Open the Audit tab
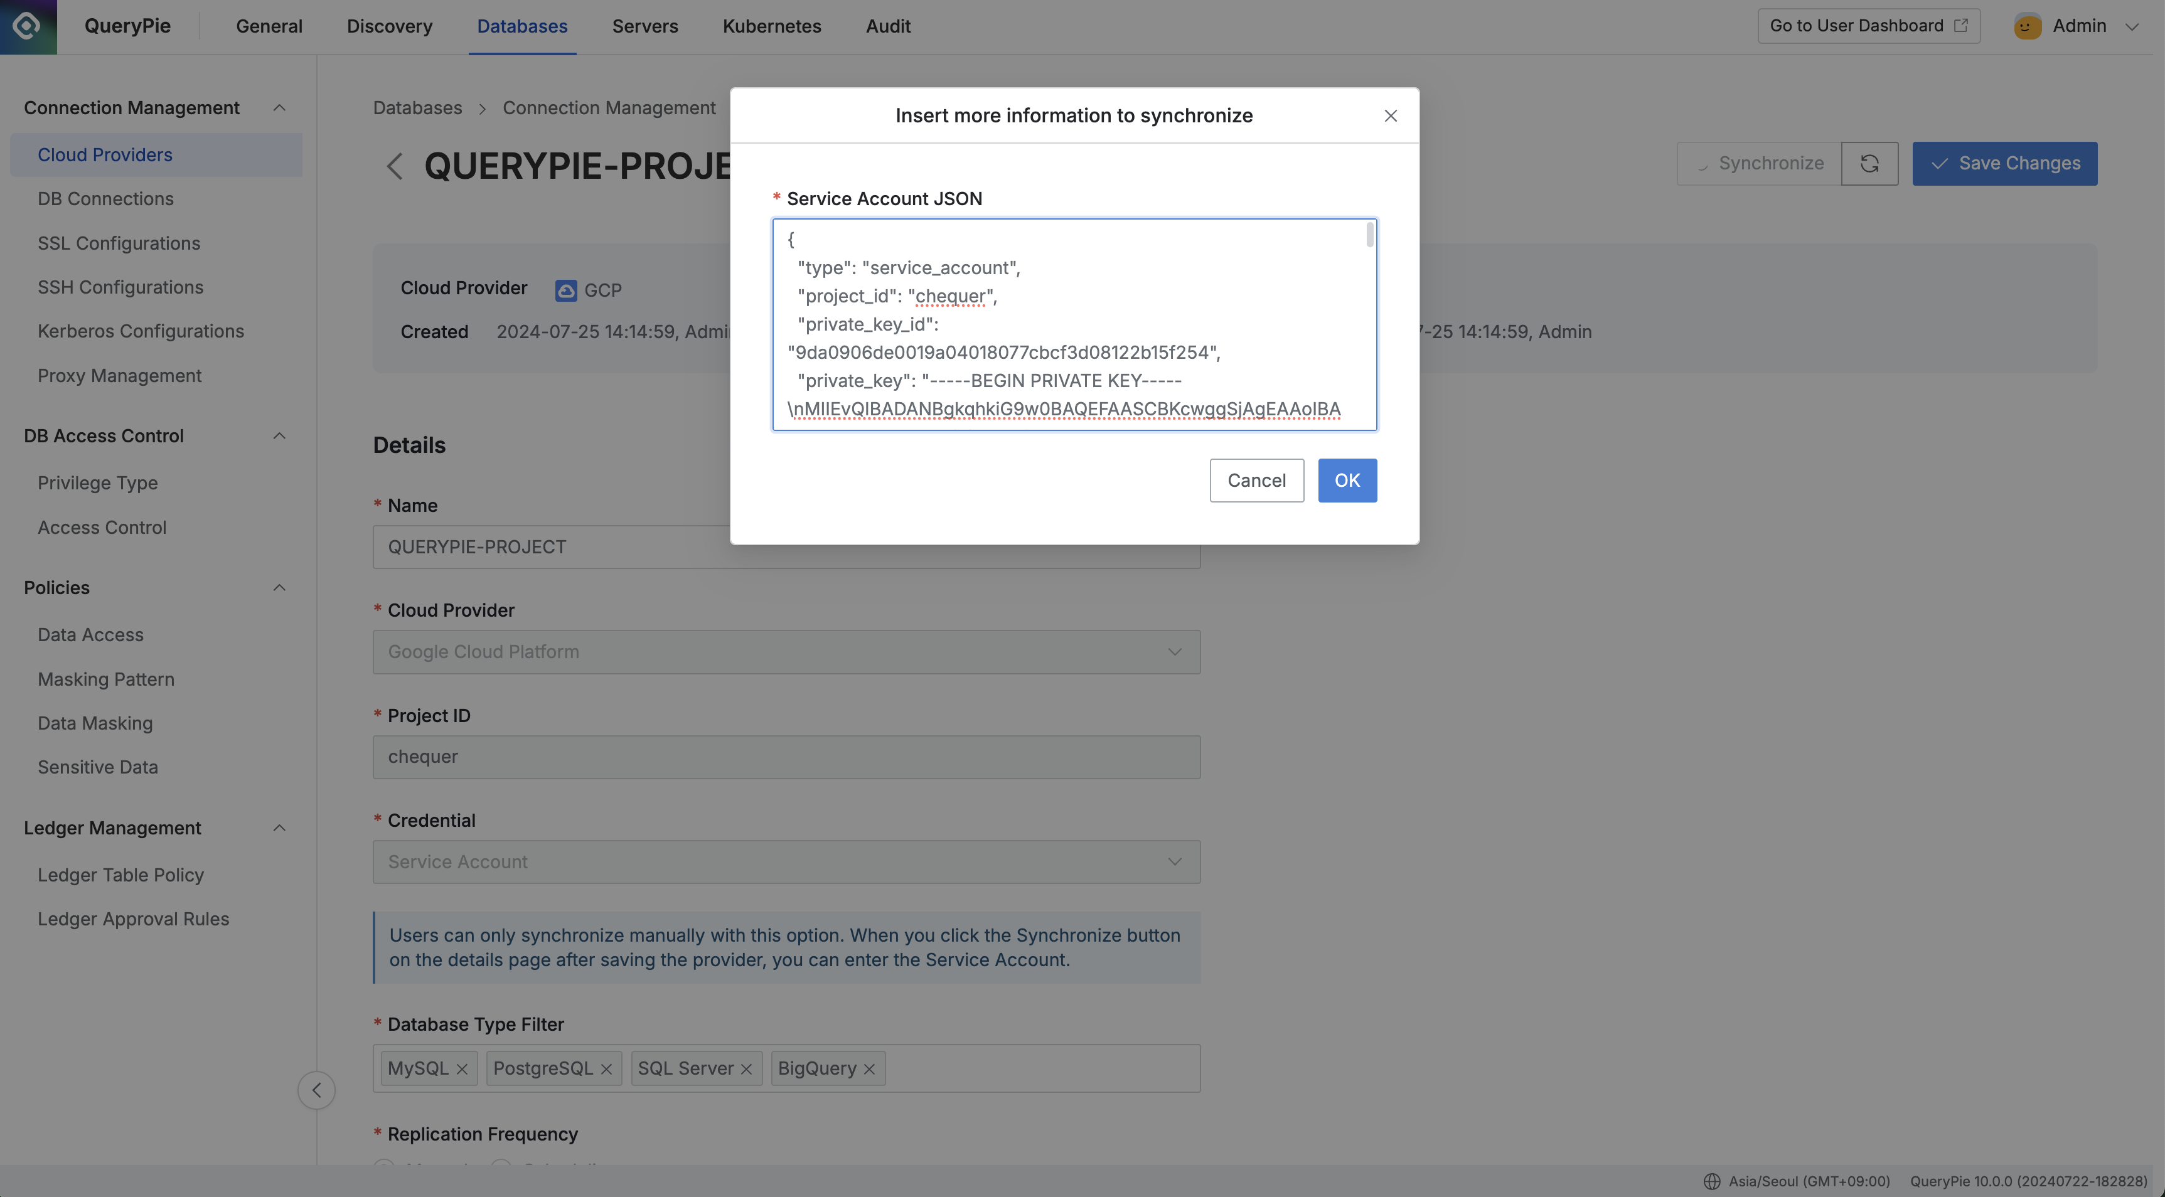The width and height of the screenshot is (2165, 1197). [887, 26]
